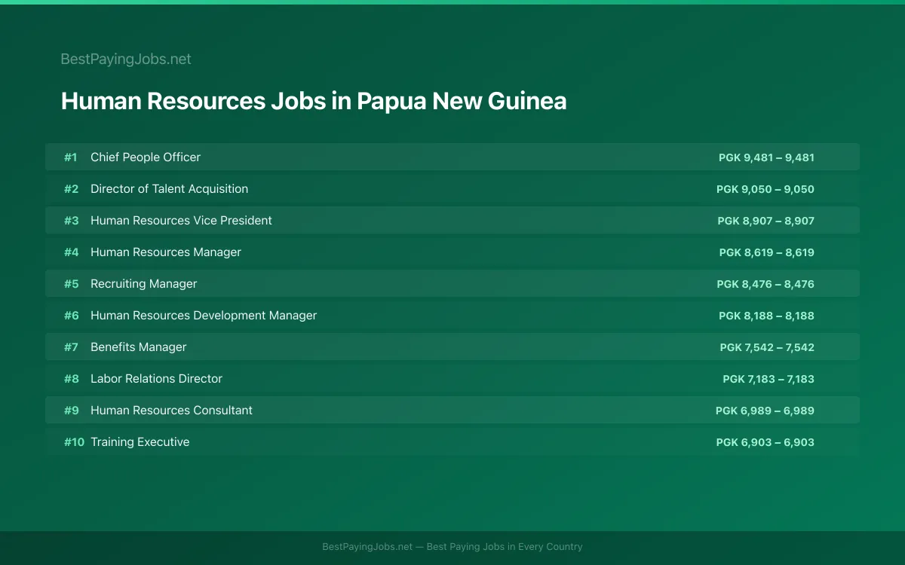Click salary PGK 8,476 – 8,476
905x565 pixels.
point(765,284)
